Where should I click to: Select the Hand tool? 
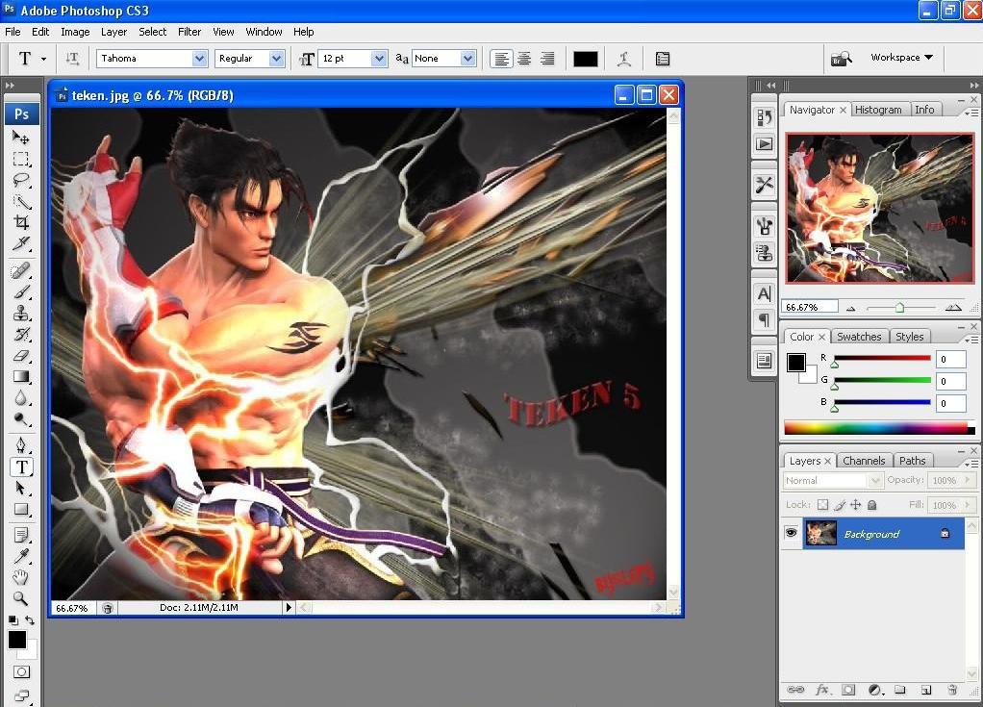[21, 577]
